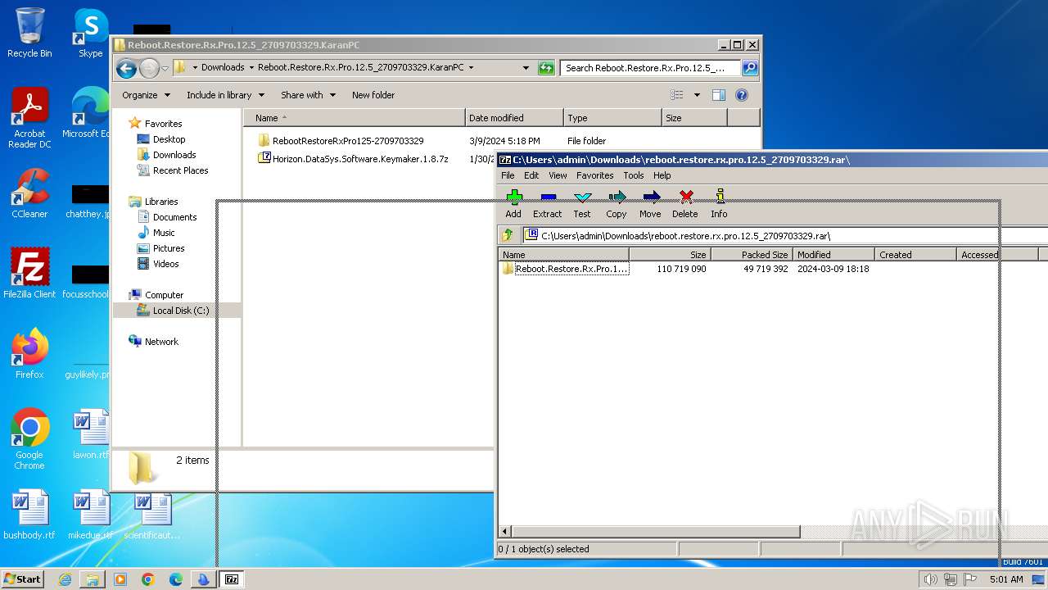Viewport: 1048px width, 590px height.
Task: Select Reboot.Restore.Rx.Pro folder in 7-Zip list
Action: point(565,269)
